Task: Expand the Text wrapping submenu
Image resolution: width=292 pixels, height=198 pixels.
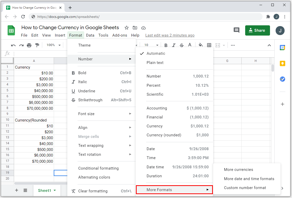Action: [x=105, y=146]
